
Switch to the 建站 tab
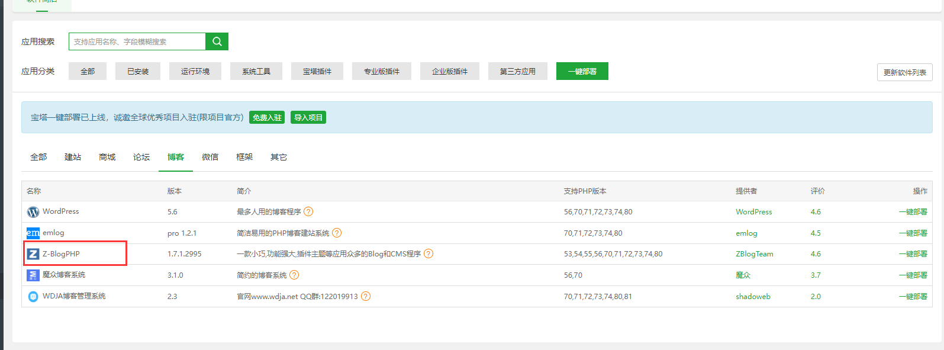pos(73,157)
